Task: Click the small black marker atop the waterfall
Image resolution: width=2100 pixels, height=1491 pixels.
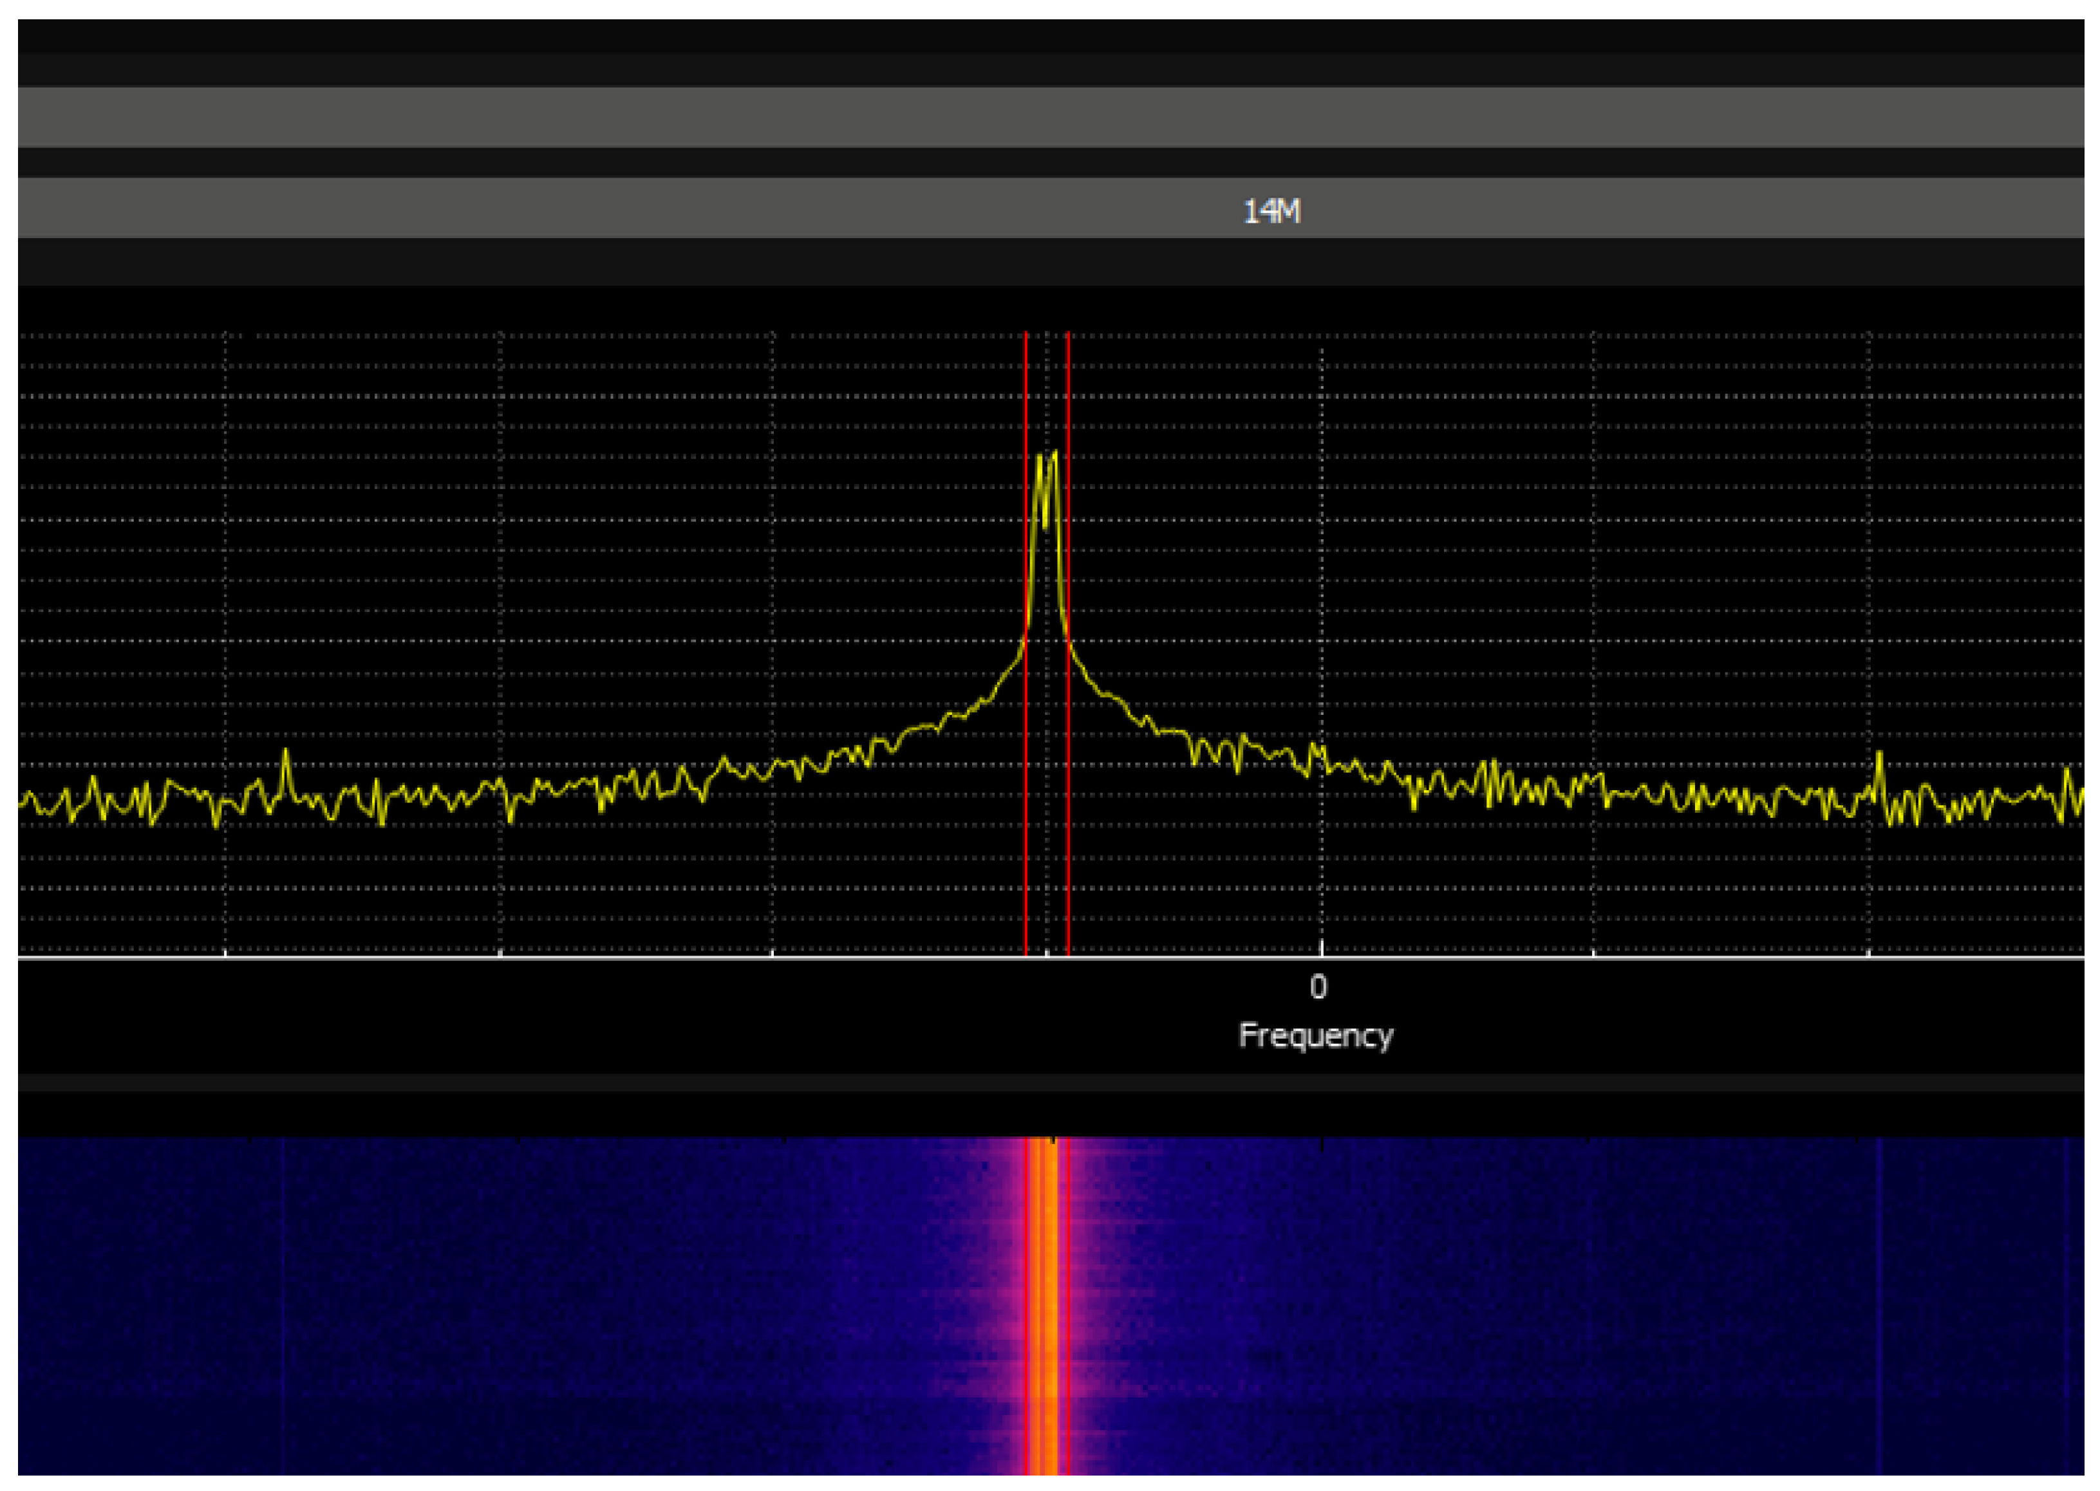Action: point(1053,1140)
